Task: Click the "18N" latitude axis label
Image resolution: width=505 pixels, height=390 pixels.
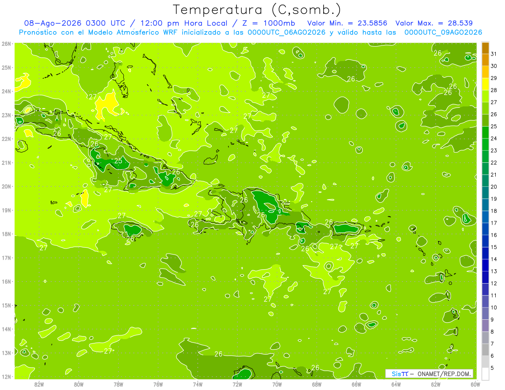Action: click(6, 234)
